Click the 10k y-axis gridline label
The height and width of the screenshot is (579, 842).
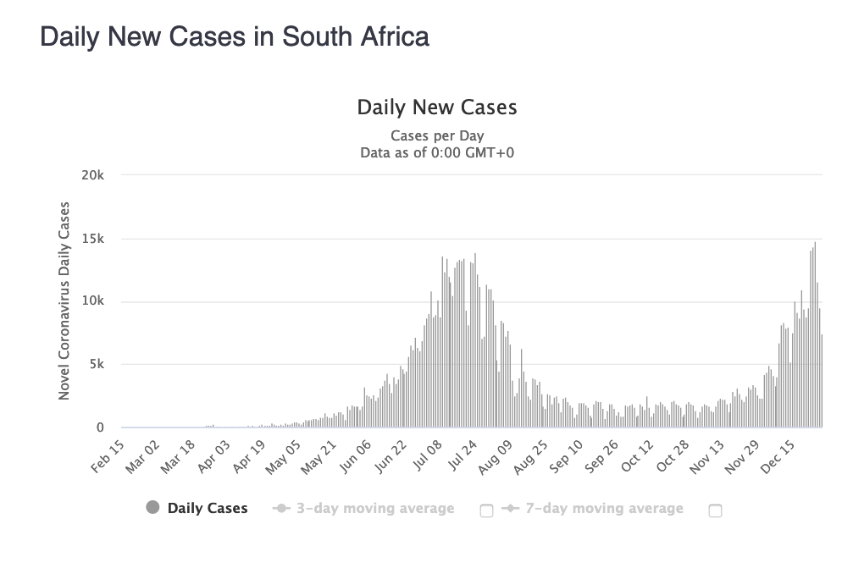pos(92,301)
